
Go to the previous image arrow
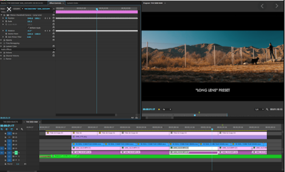(x=262, y=6)
